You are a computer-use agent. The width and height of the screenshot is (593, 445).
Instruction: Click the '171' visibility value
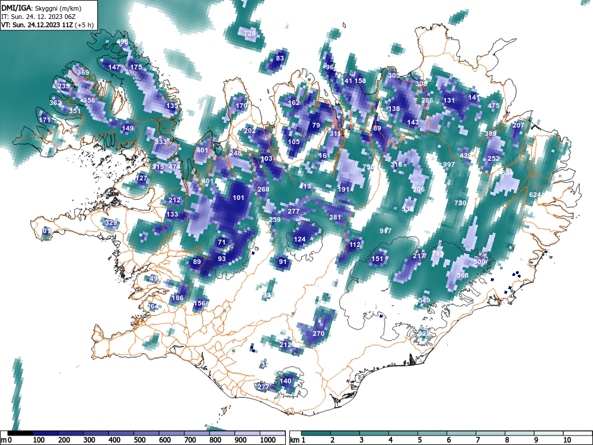44,120
